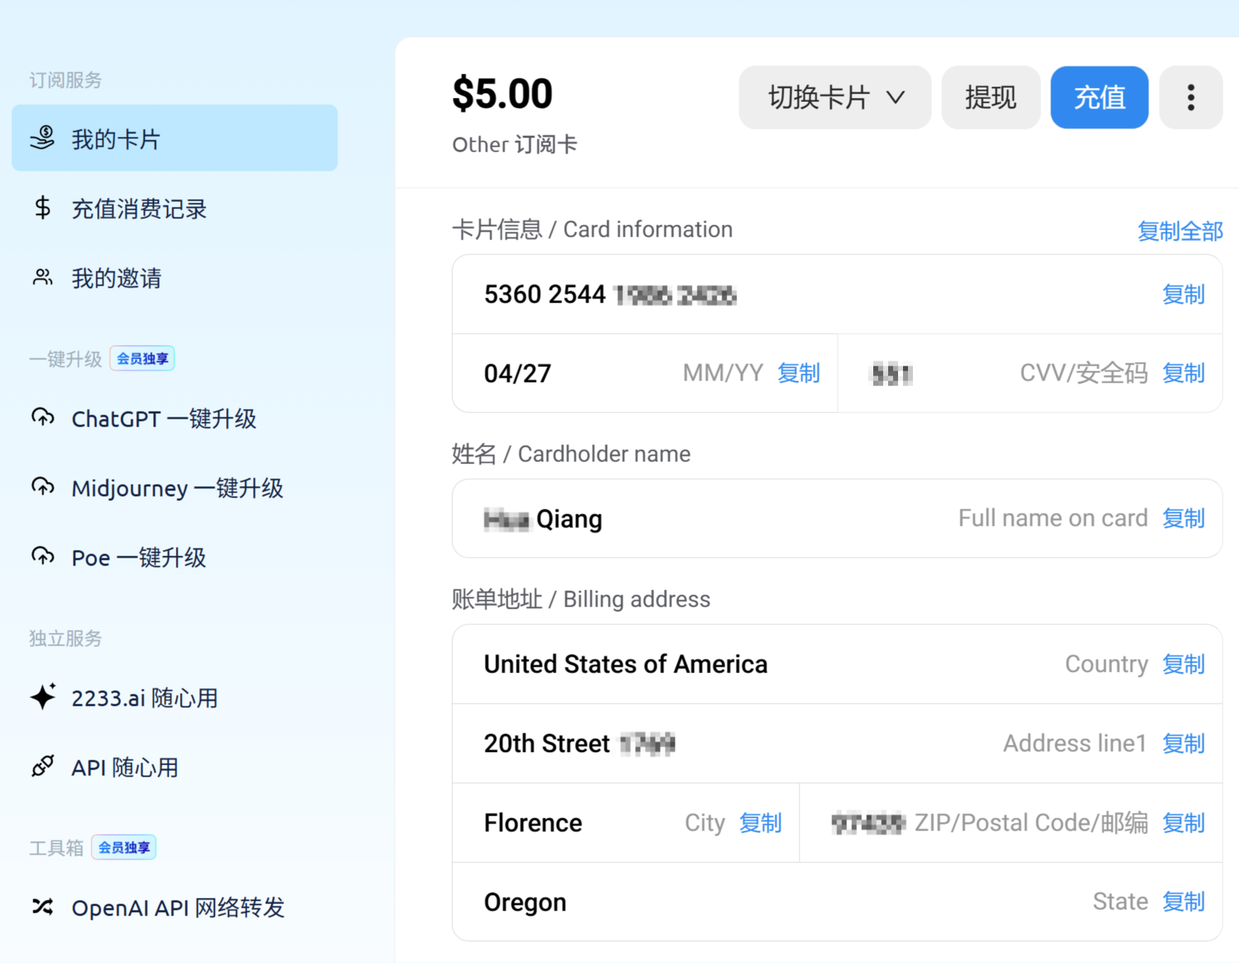Open 我的邀请 in the sidebar
This screenshot has width=1239, height=963.
click(x=174, y=278)
